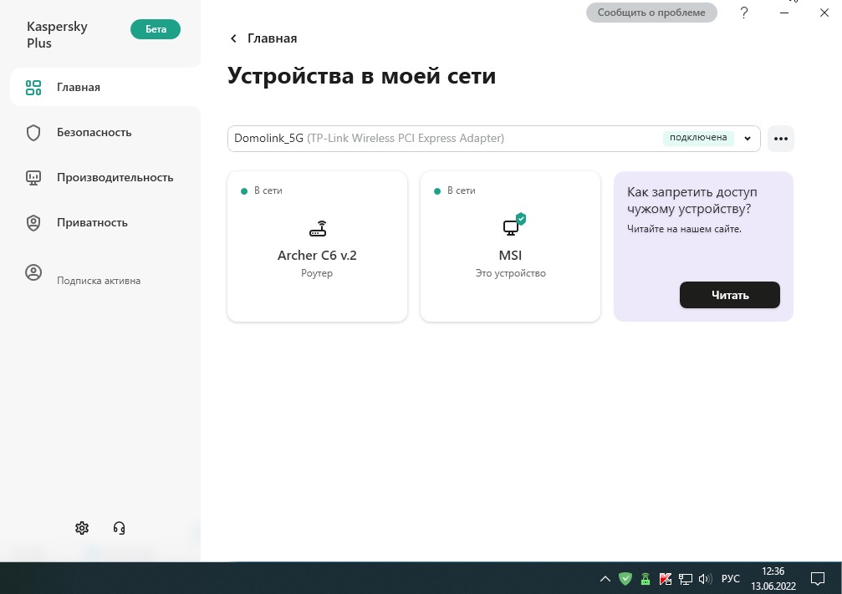
Task: Click Сообщить о проблеме button
Action: click(x=651, y=13)
